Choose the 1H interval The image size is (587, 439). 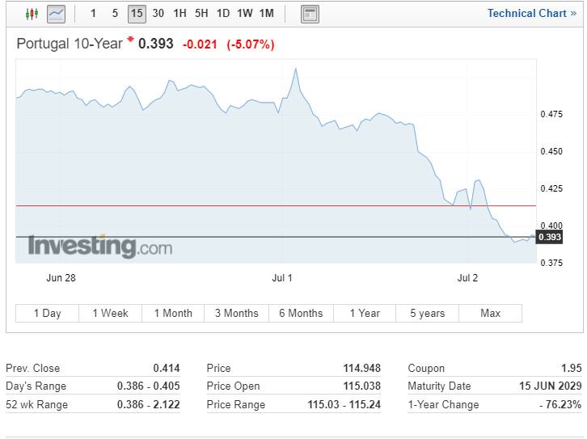(180, 14)
